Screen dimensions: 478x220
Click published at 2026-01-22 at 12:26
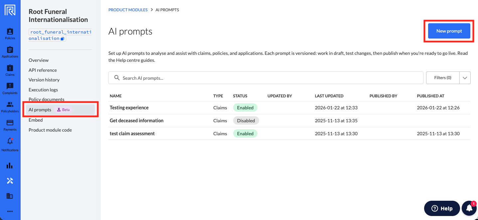click(438, 108)
